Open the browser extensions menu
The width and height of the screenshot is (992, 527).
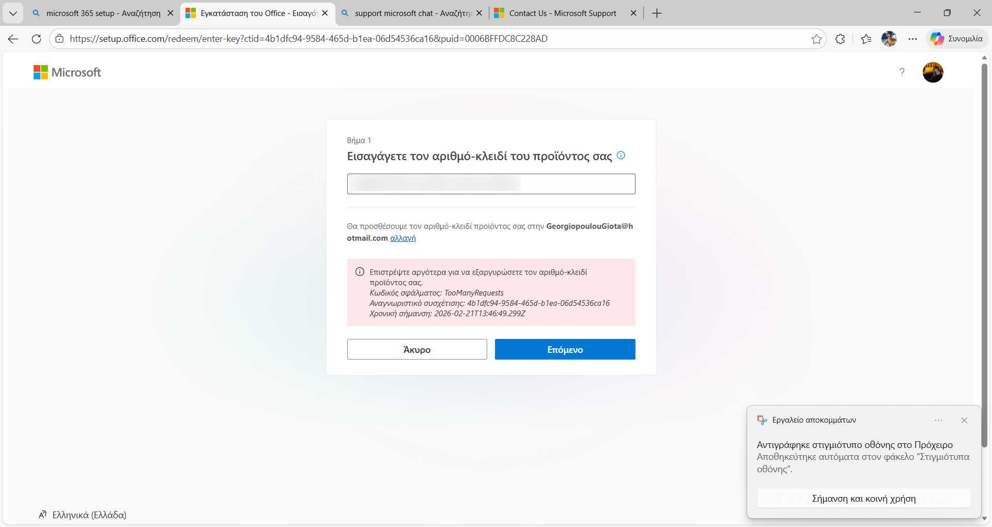840,39
